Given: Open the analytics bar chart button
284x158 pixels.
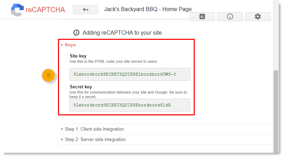Looking at the screenshot, I should coord(202,17).
